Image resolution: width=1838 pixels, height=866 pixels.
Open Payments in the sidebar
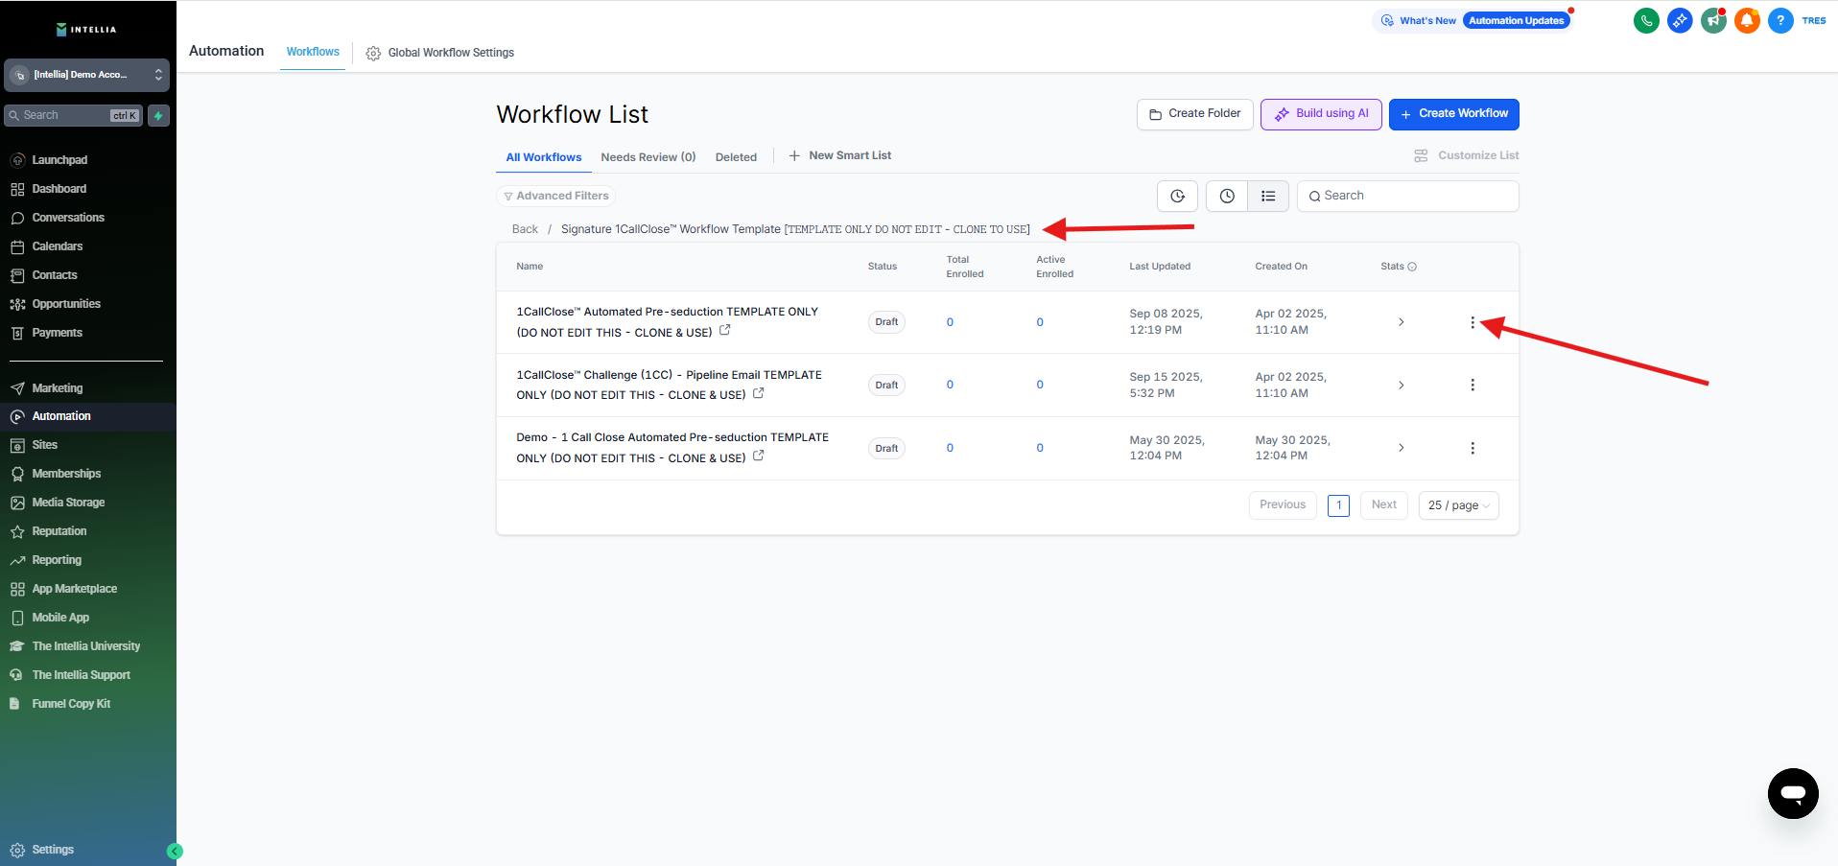point(58,333)
